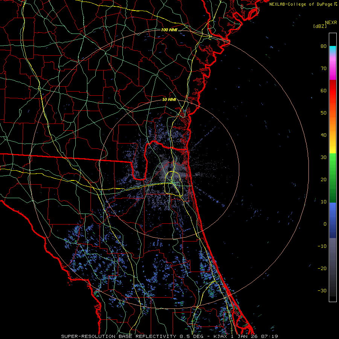Click the NEXLAB-College of DuPage watermark text
Screen dimensions: 339x339
(x=301, y=4)
